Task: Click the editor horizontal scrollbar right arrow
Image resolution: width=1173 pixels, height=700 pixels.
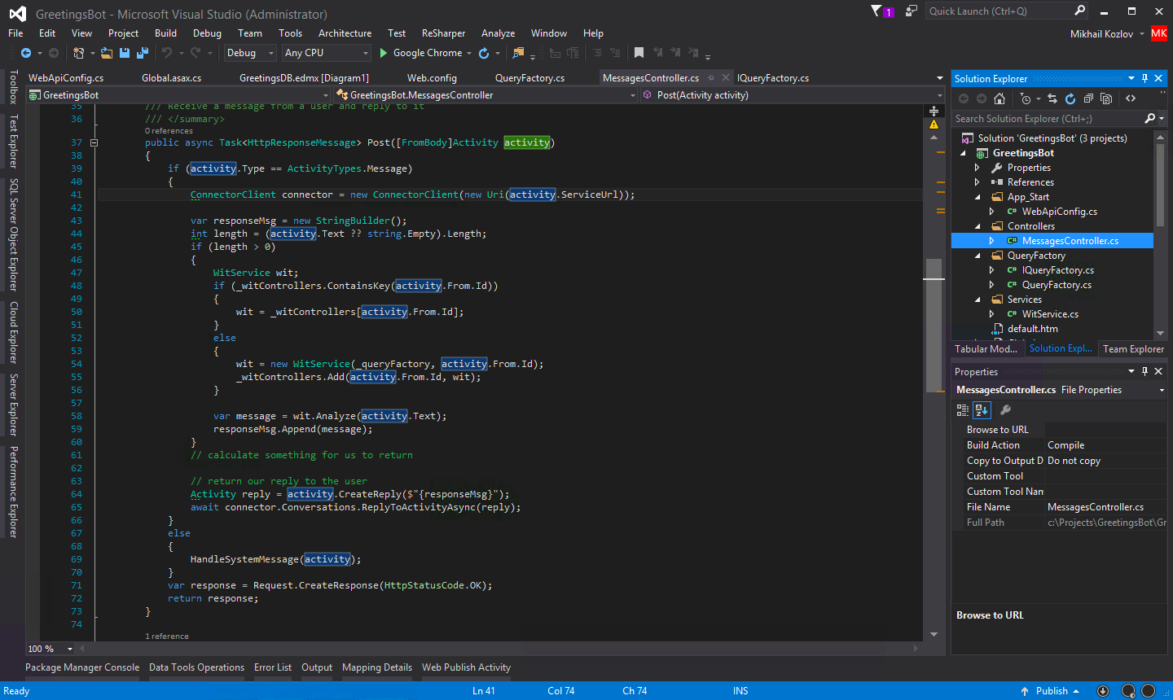Action: pyautogui.click(x=916, y=649)
